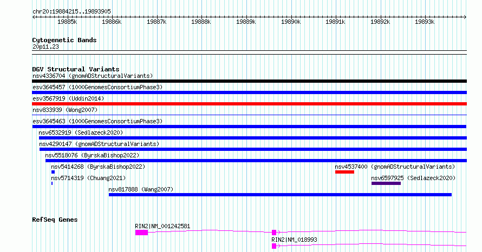Click the nsv6597925 purple variant bar

click(386, 183)
